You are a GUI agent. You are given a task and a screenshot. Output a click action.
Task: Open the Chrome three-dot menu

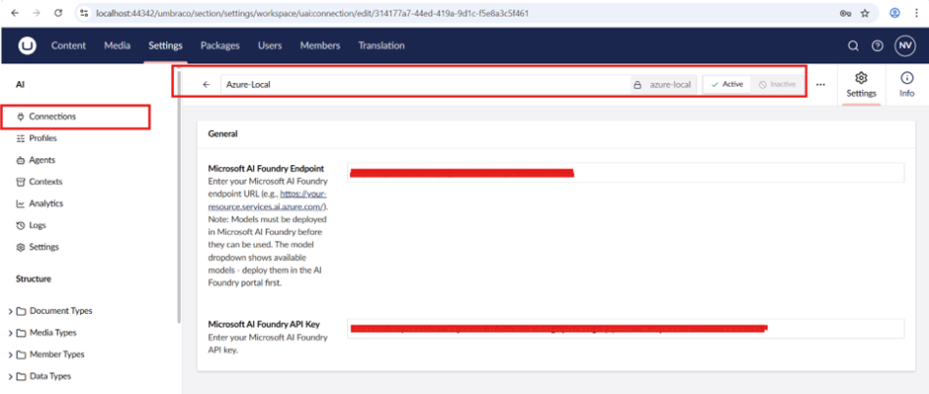point(916,13)
